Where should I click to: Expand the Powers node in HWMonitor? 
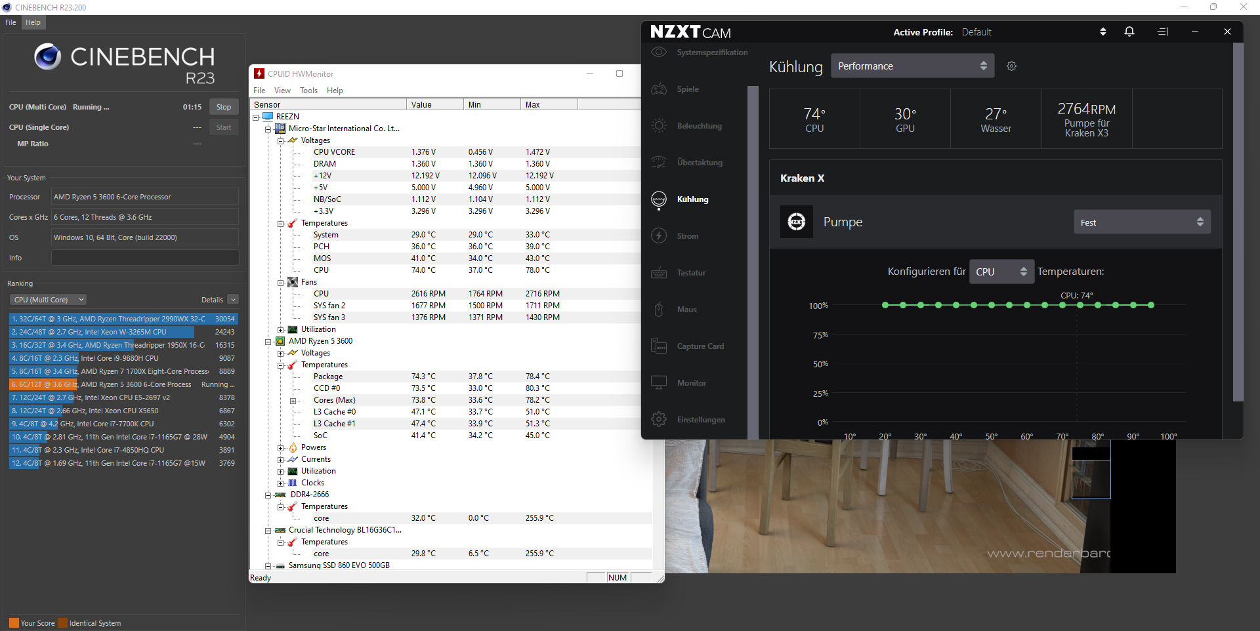point(280,448)
